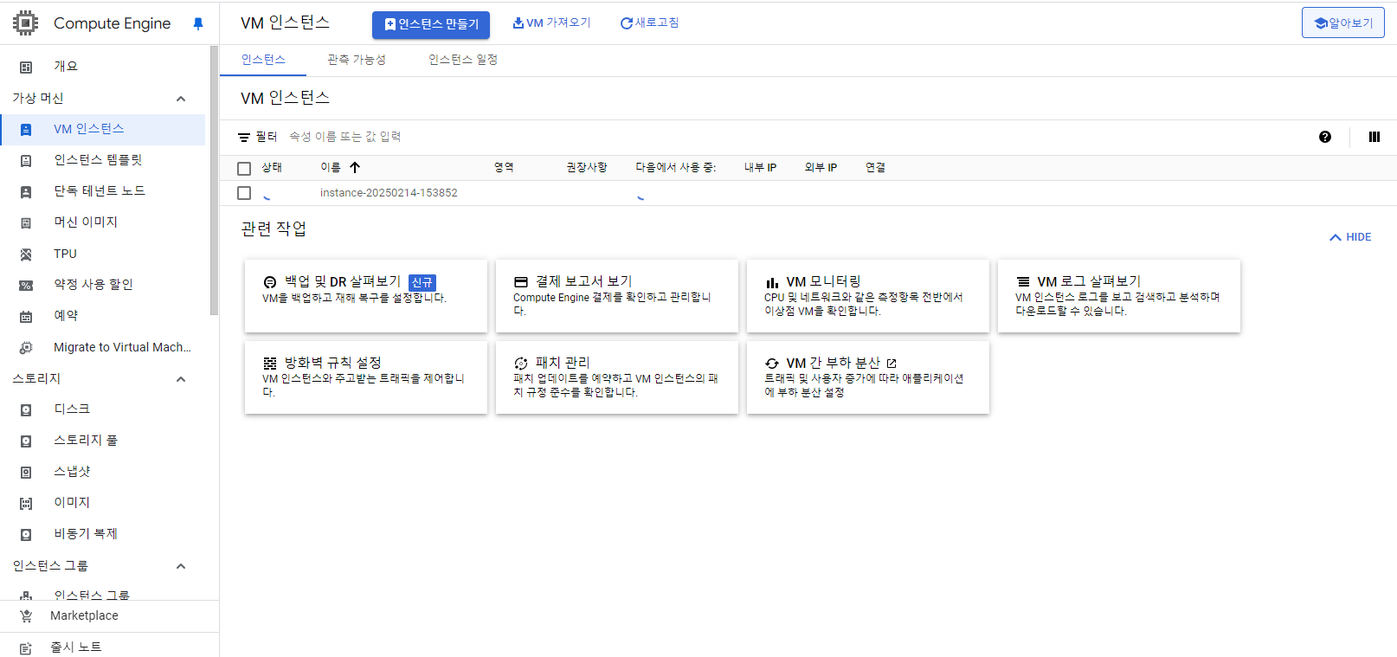Click the 비동기 복제 sidebar icon
Image resolution: width=1397 pixels, height=657 pixels.
26,535
